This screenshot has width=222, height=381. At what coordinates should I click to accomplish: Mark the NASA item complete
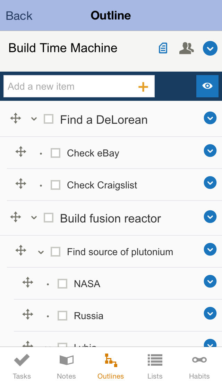click(x=62, y=284)
